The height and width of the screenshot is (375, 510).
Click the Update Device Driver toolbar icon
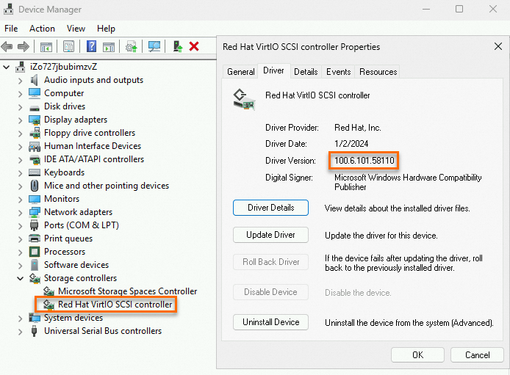[x=132, y=47]
